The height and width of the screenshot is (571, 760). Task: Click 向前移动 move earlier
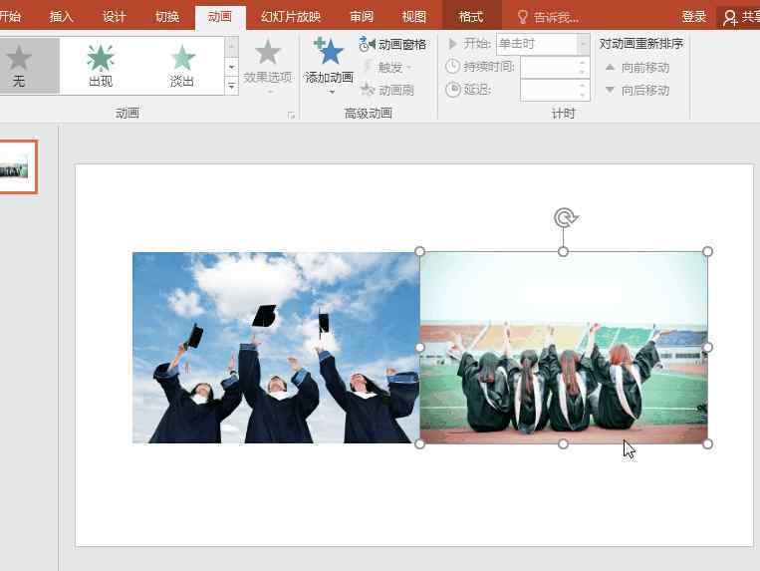point(637,68)
